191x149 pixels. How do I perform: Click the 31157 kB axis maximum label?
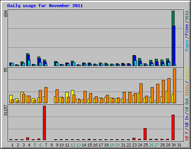tap(6, 110)
